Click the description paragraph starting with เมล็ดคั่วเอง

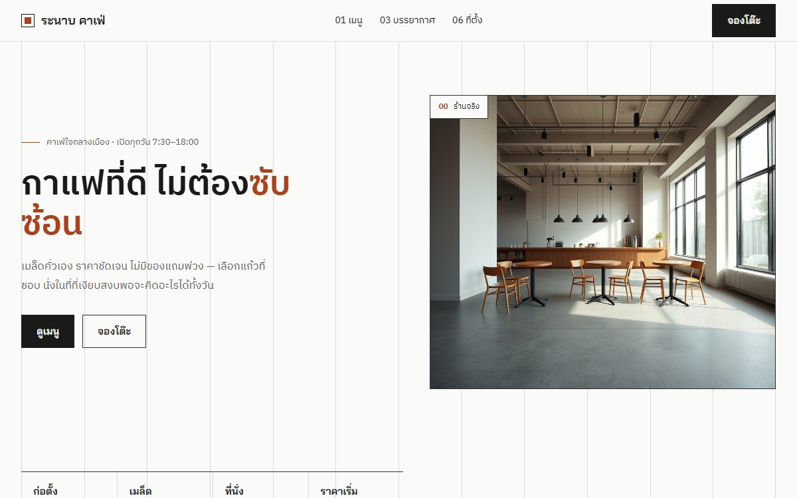[143, 276]
